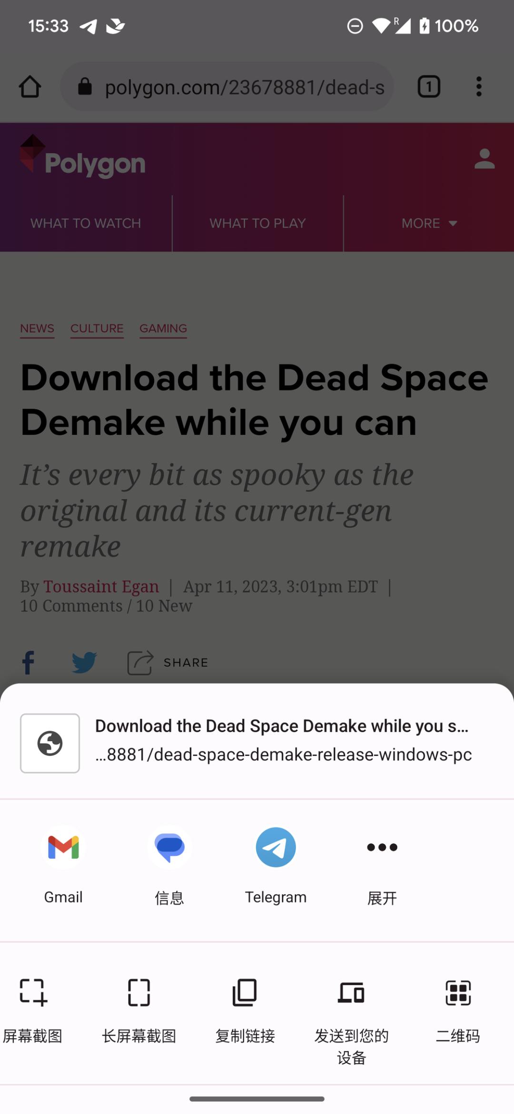Capture a 长屏幕截图 long screenshot

pyautogui.click(x=139, y=1010)
